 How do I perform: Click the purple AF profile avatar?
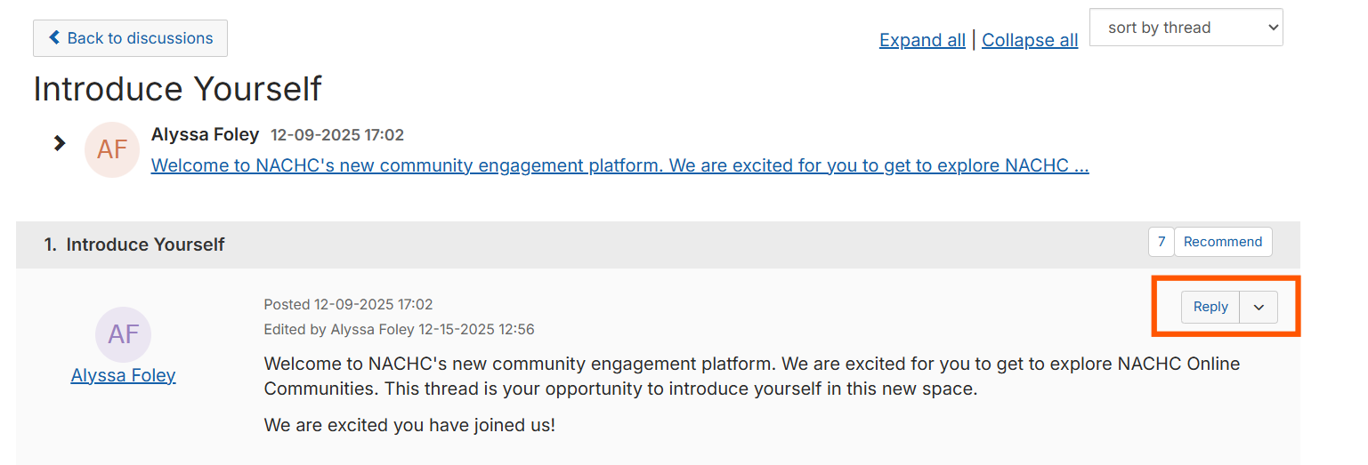point(124,334)
